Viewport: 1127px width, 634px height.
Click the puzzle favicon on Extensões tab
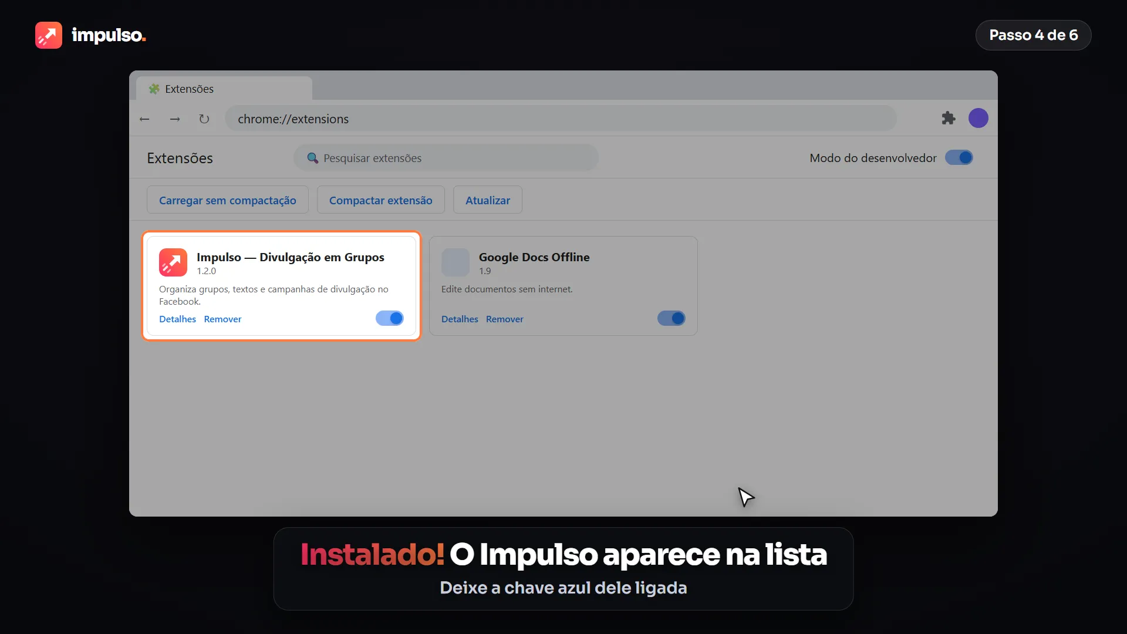pos(154,89)
